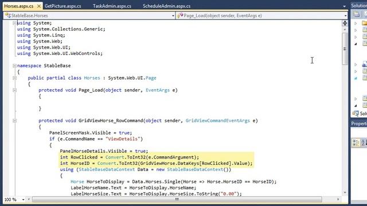This screenshot has width=367, height=206.
Task: Click 'PanelScreenMask.Visible = true;' line
Action: pyautogui.click(x=91, y=133)
